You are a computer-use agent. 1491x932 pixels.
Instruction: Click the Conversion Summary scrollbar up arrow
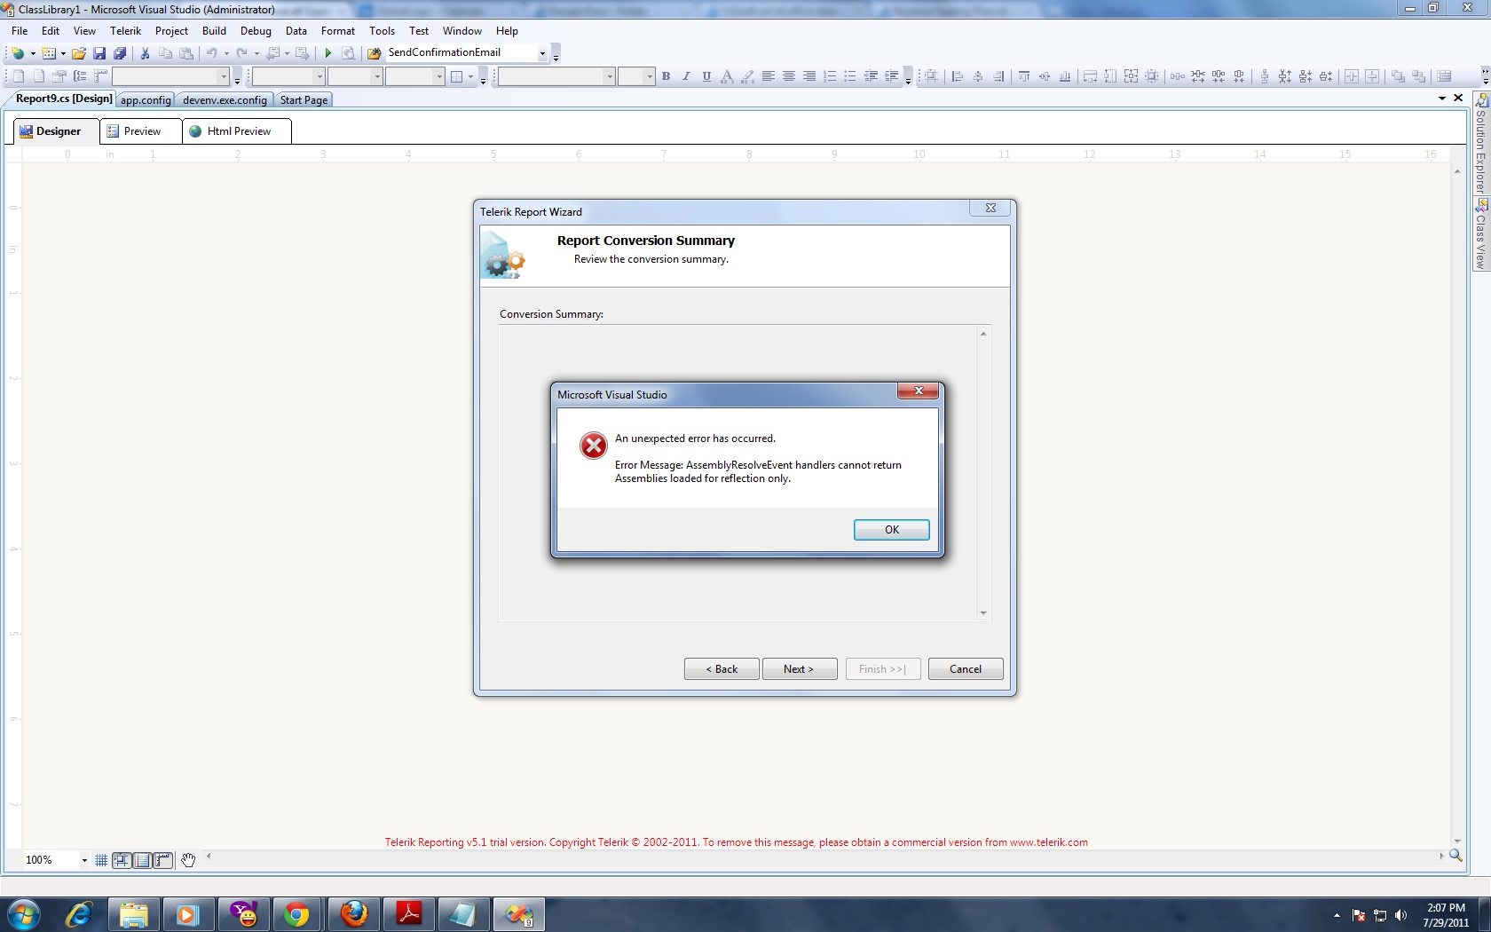coord(983,334)
